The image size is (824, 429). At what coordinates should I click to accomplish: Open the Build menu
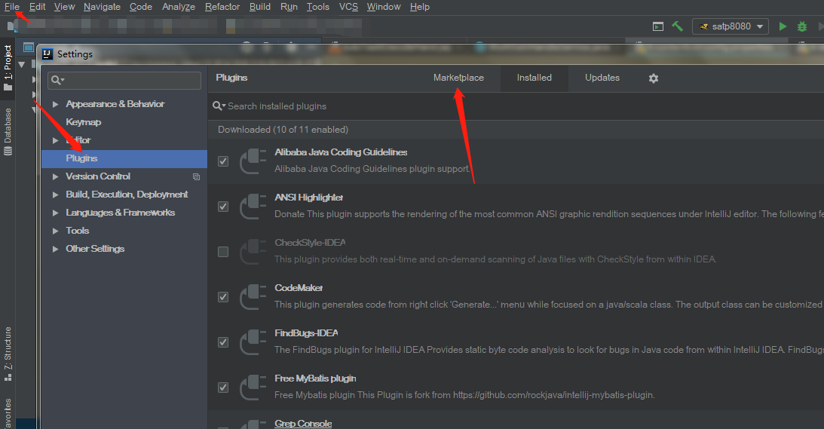coord(260,7)
